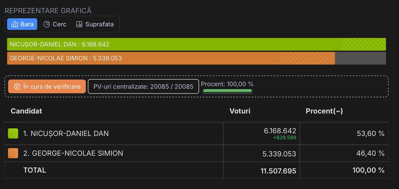Click the green swatch beside Nicușor-Daniel Dan

(13, 134)
